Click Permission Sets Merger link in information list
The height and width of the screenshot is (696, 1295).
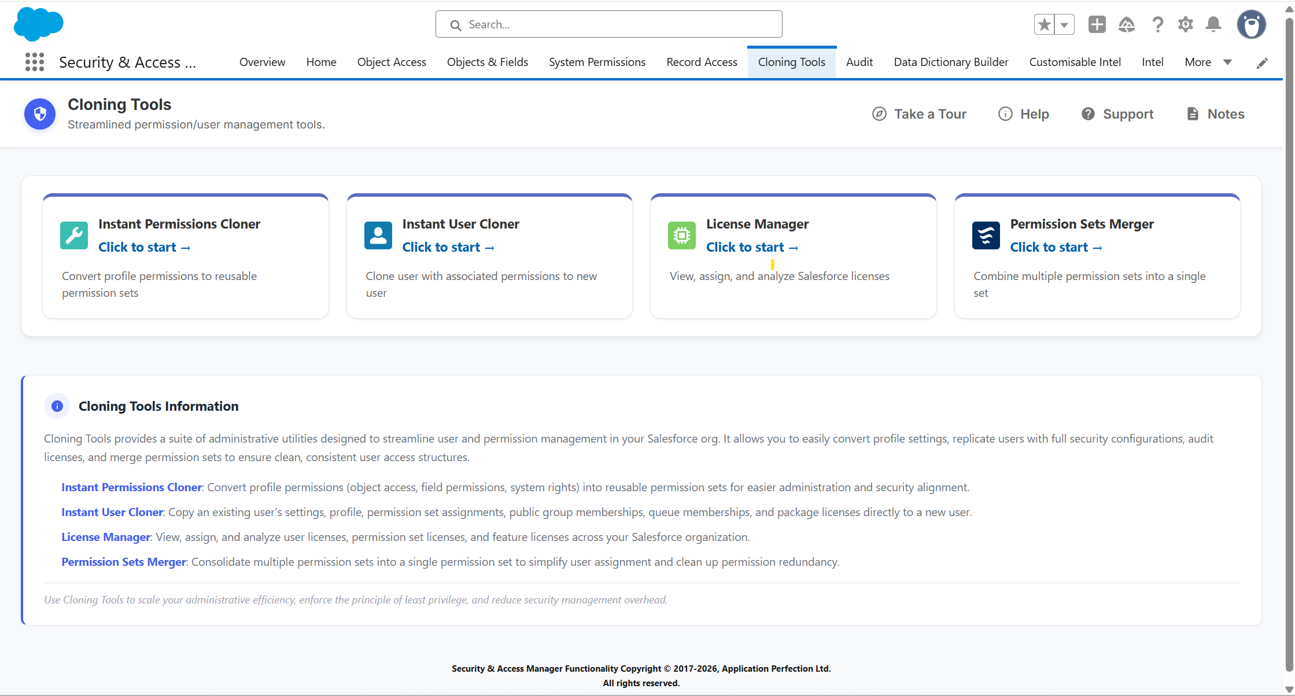click(124, 562)
